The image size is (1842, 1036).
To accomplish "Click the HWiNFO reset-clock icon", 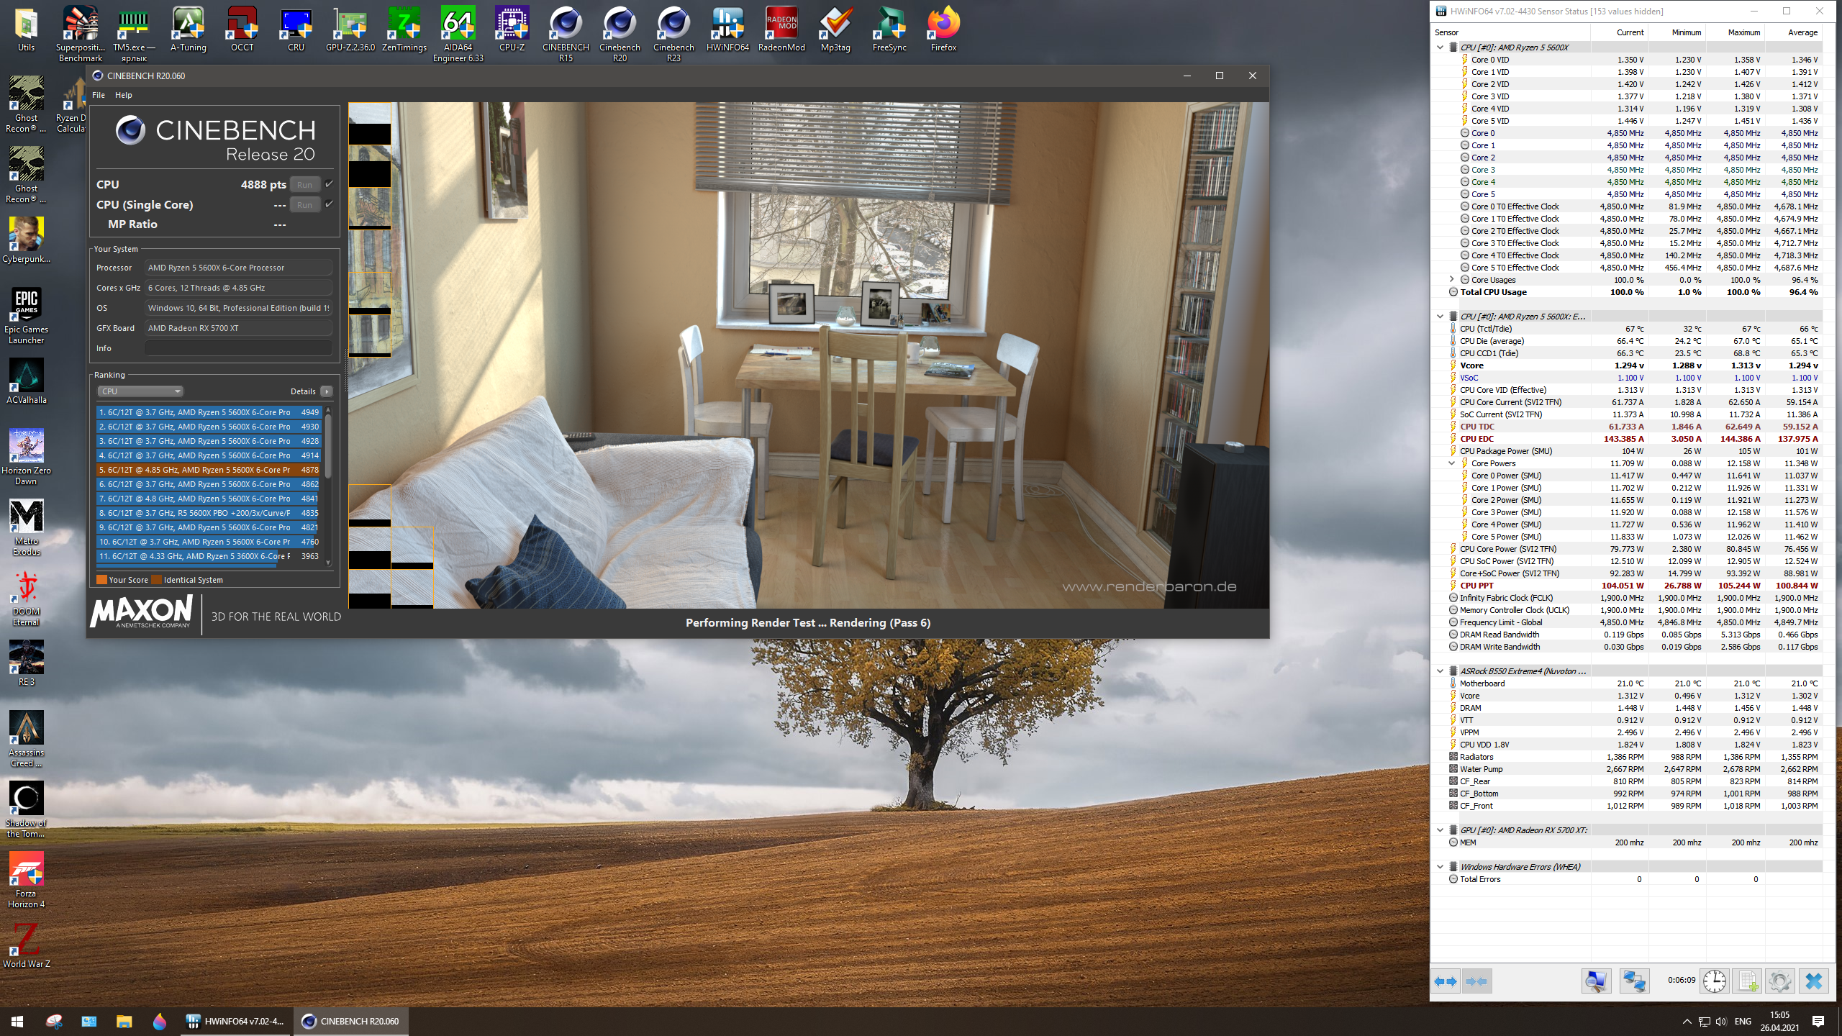I will (x=1714, y=981).
